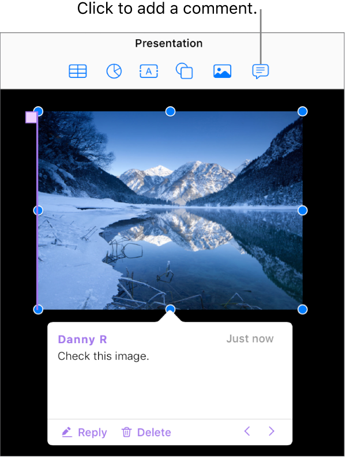Click the left-middle image selection handle
Screen dimensions: 346x458
[x=38, y=211]
